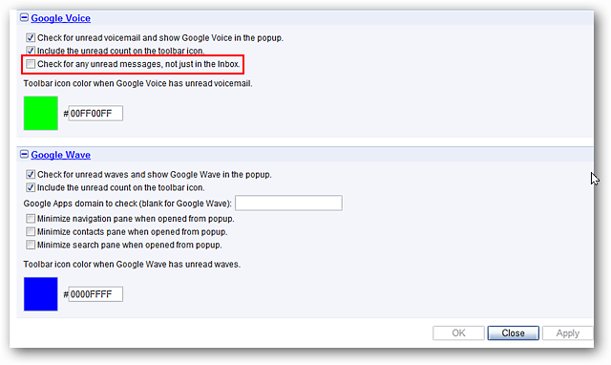Viewport: 611px width, 365px height.
Task: Toggle Google Wave unread count on toolbar icon
Action: [x=31, y=187]
